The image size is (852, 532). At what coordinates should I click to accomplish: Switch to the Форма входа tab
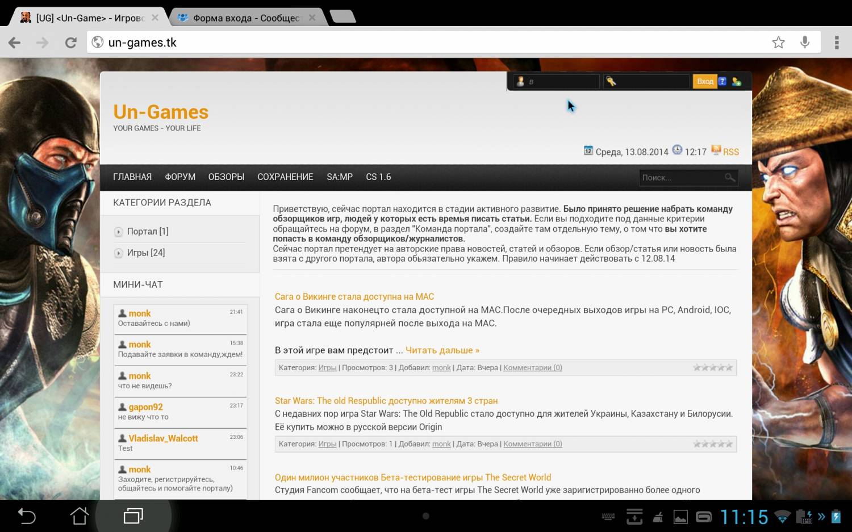(246, 18)
